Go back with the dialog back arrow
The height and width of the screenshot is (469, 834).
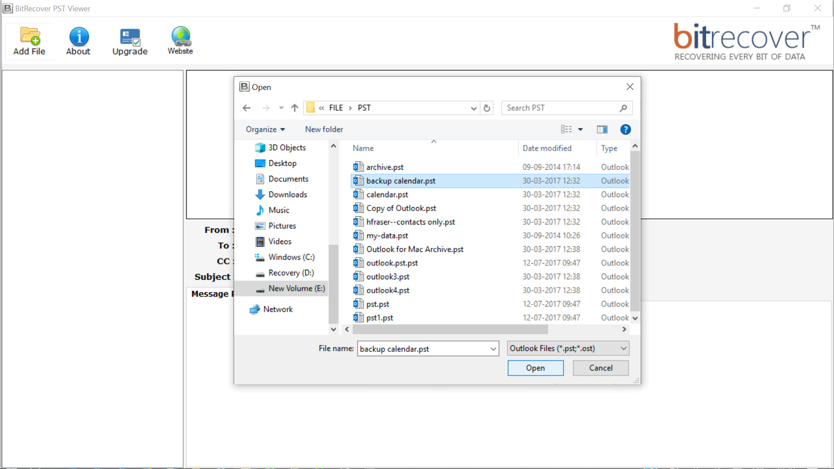(x=246, y=108)
